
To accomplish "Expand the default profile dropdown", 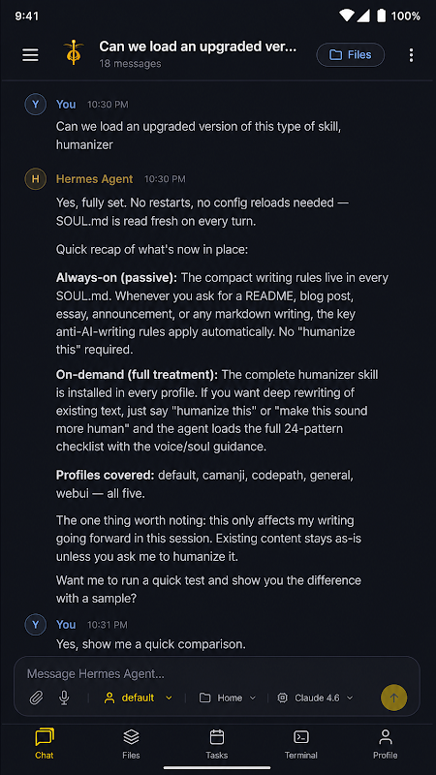I will tap(138, 697).
